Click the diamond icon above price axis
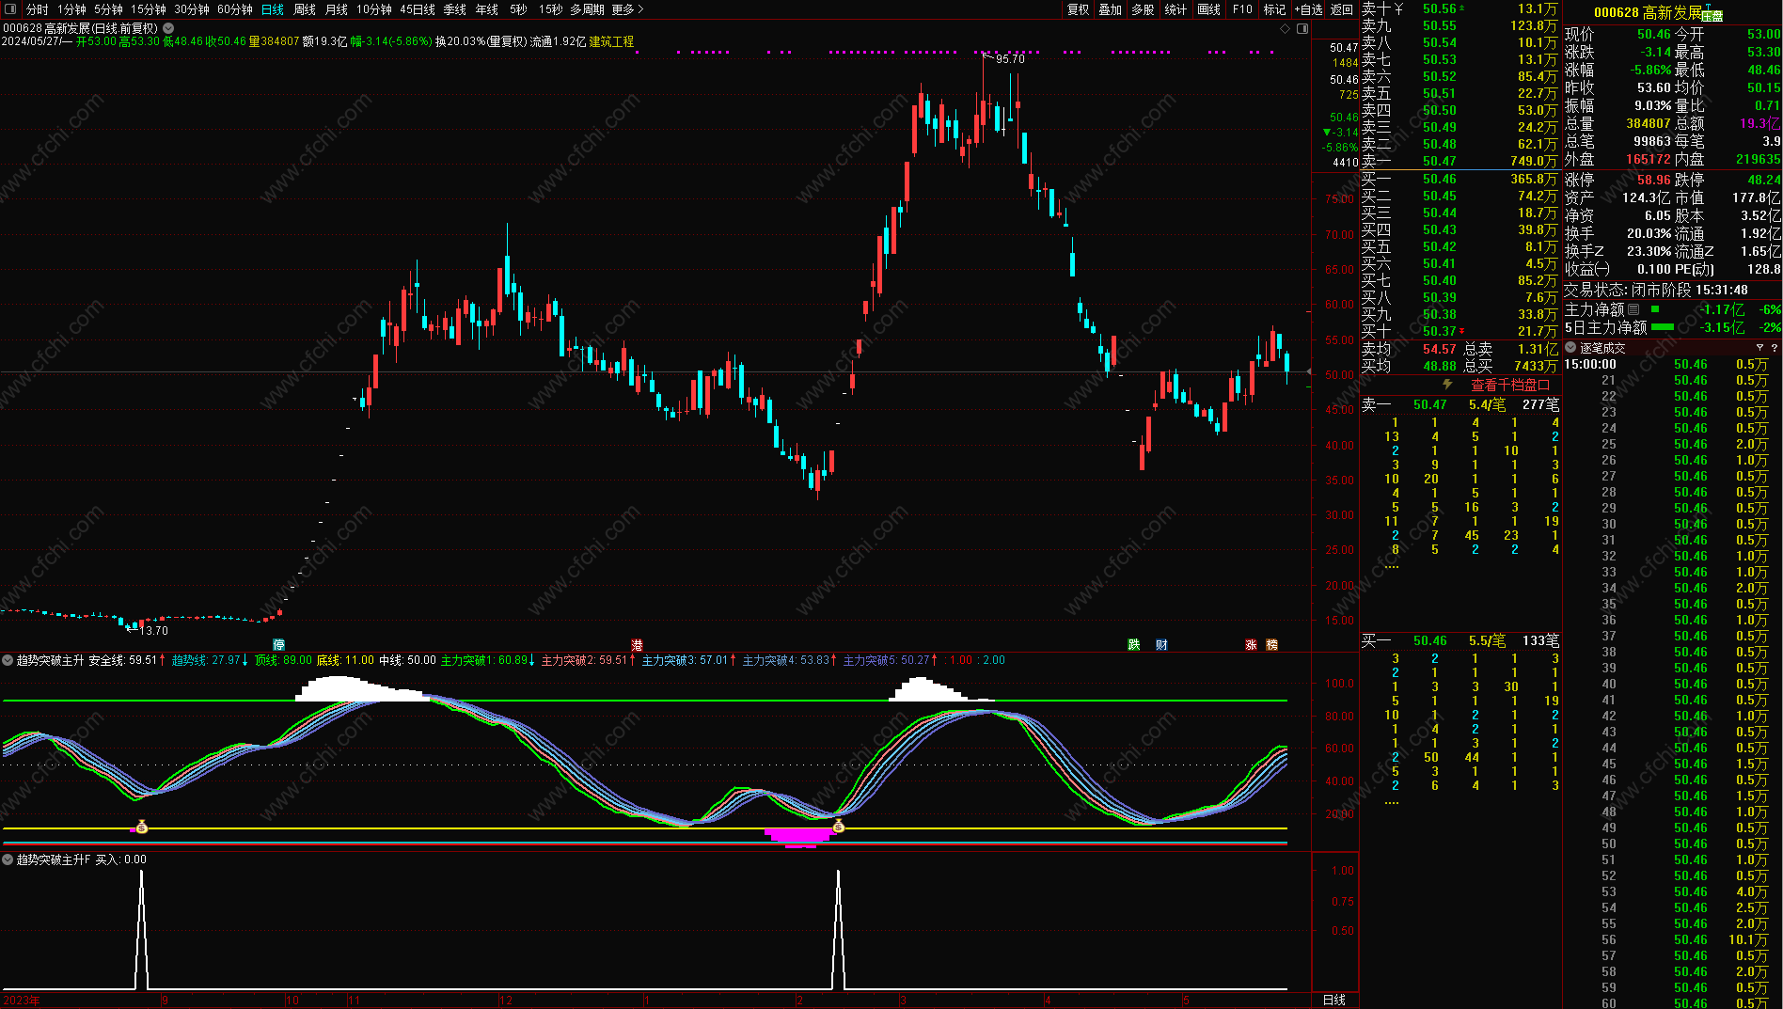1783x1009 pixels. (x=1286, y=29)
